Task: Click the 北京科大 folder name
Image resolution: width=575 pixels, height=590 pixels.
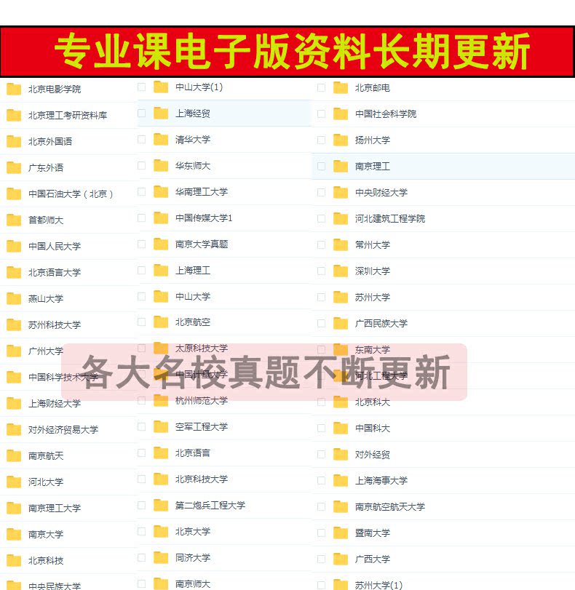Action: (x=373, y=402)
